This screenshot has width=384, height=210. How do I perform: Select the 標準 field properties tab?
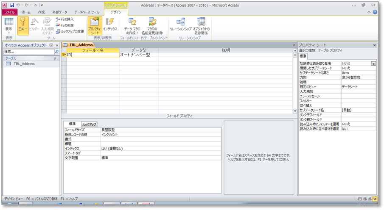(72, 124)
